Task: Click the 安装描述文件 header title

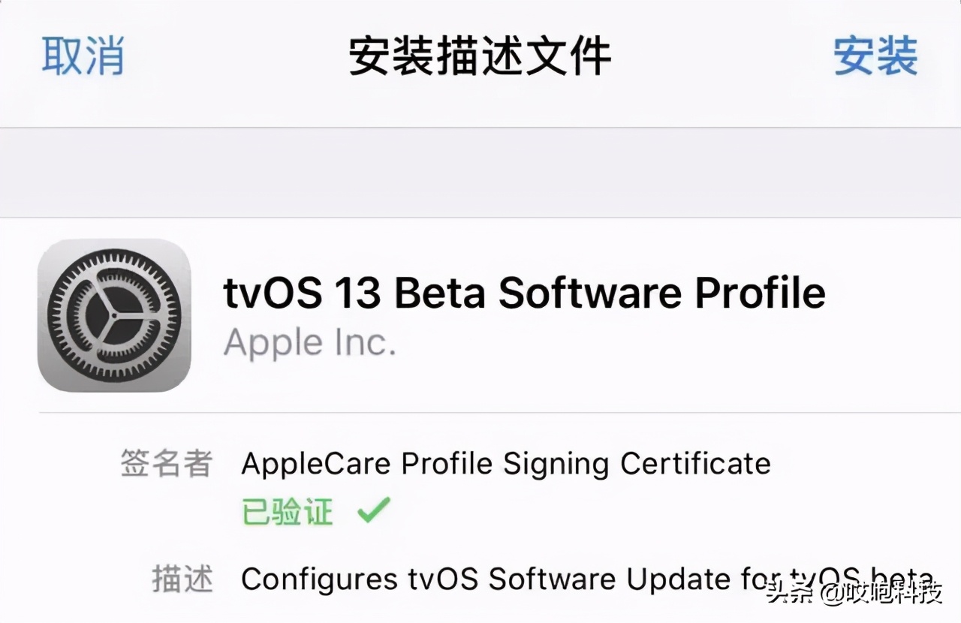Action: coord(480,56)
